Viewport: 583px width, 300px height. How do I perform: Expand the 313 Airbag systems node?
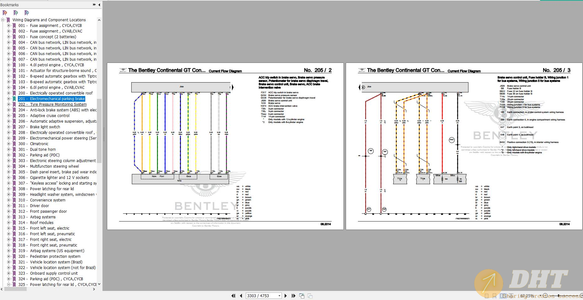[9, 217]
